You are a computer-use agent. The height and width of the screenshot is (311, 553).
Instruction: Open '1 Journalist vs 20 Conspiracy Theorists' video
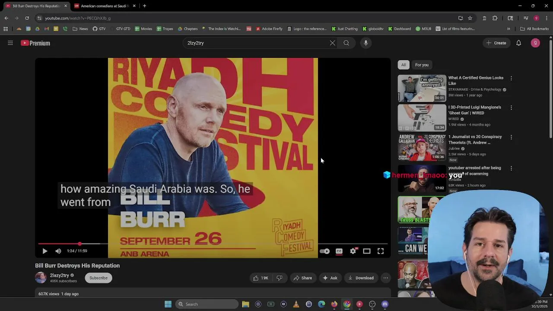pyautogui.click(x=475, y=140)
